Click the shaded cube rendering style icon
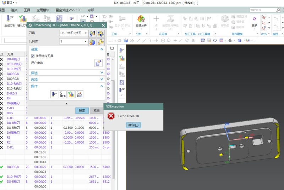284x190 pixels. click(x=239, y=40)
